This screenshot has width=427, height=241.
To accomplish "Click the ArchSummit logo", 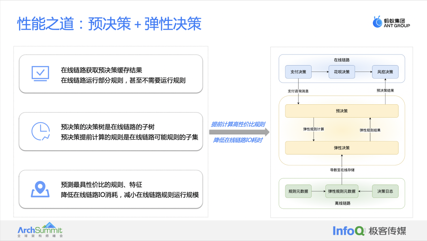I will coord(40,230).
